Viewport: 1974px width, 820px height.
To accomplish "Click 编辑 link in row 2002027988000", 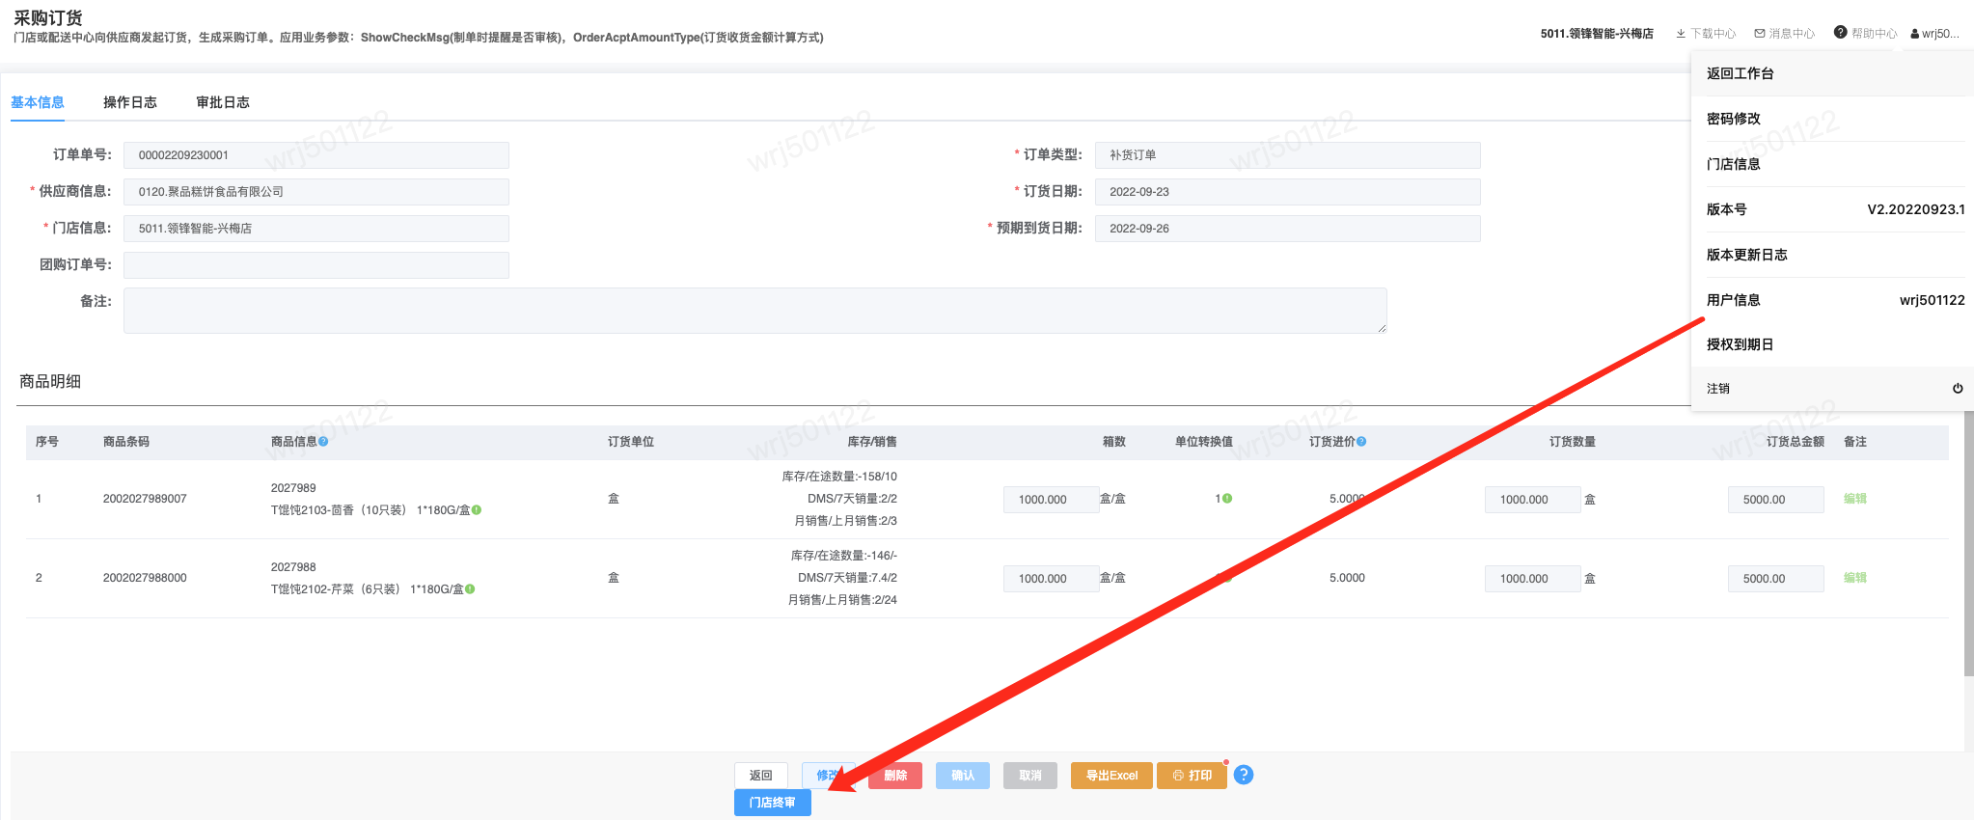I will (1855, 578).
